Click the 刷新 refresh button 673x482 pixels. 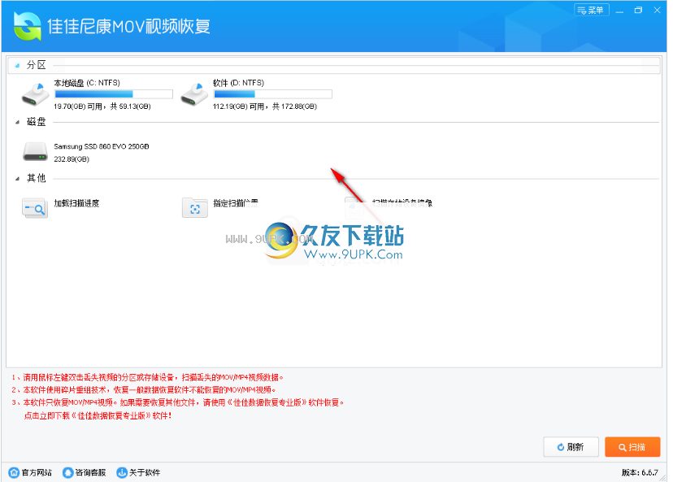[x=571, y=447]
